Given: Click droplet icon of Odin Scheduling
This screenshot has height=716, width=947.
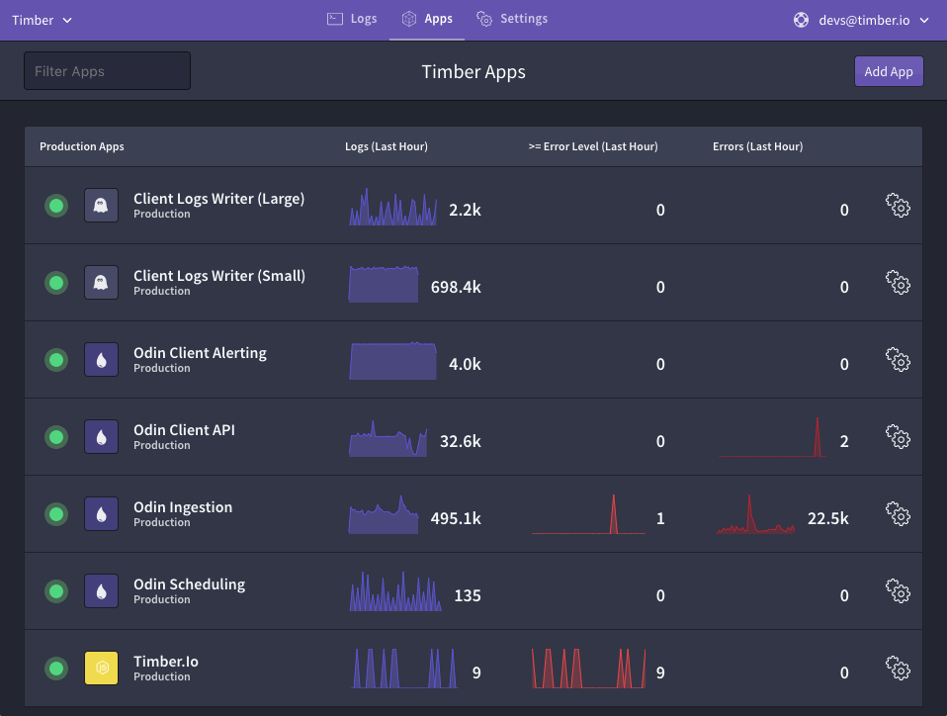Looking at the screenshot, I should coord(101,591).
